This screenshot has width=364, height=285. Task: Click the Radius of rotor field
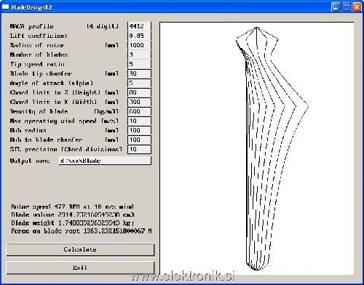(139, 45)
